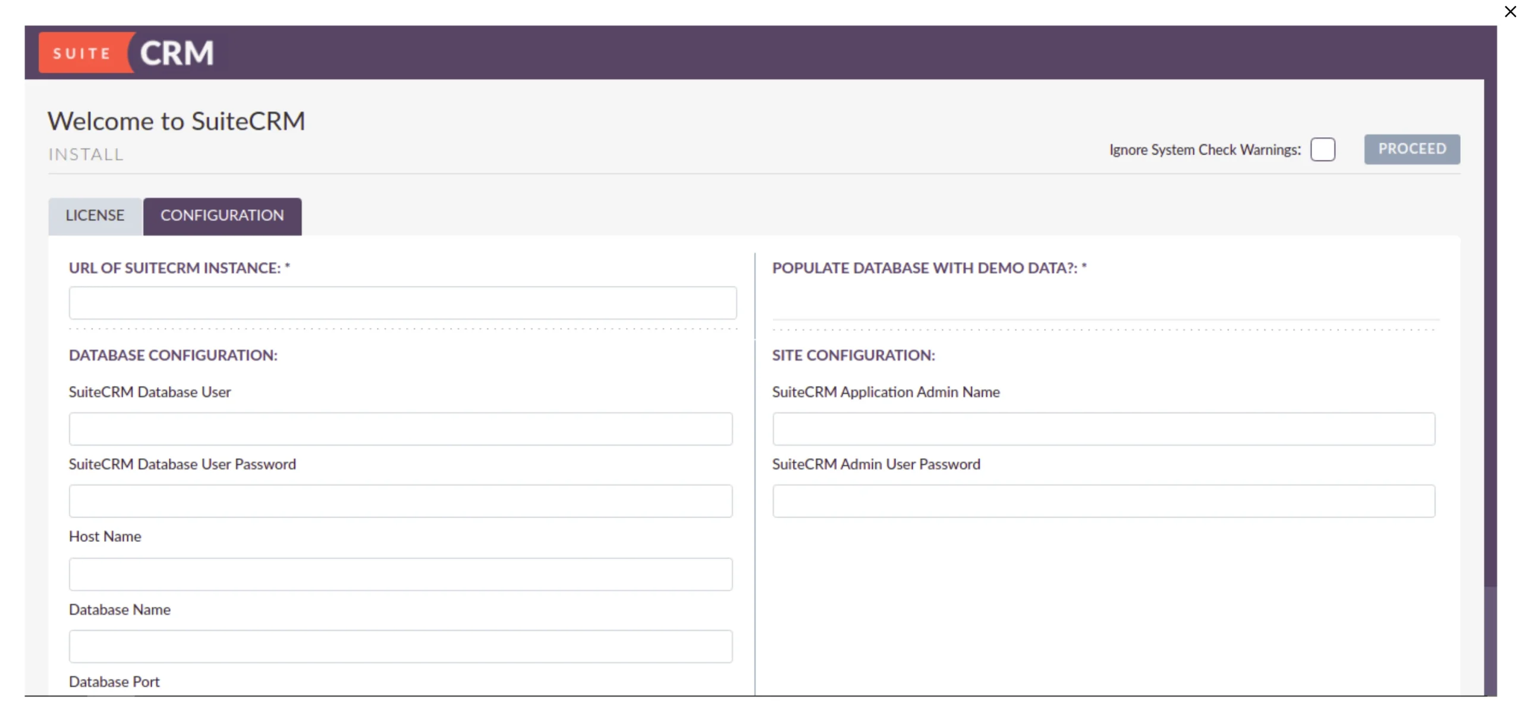This screenshot has width=1522, height=722.
Task: Click the PROCEED button
Action: coord(1411,149)
